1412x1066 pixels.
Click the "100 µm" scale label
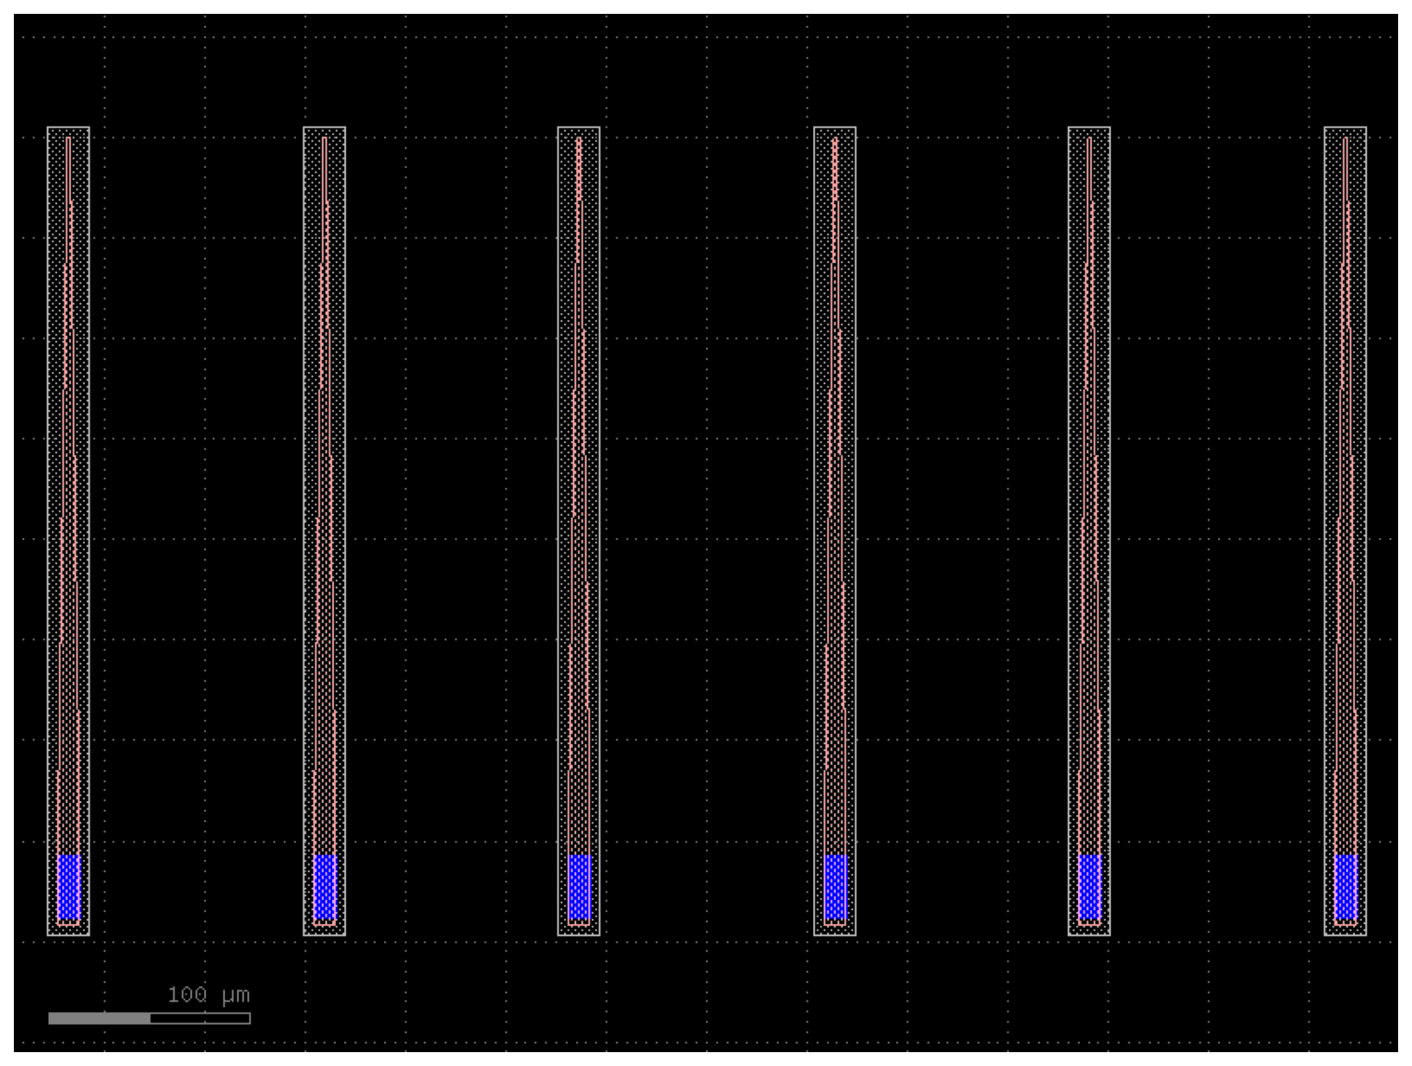[209, 995]
